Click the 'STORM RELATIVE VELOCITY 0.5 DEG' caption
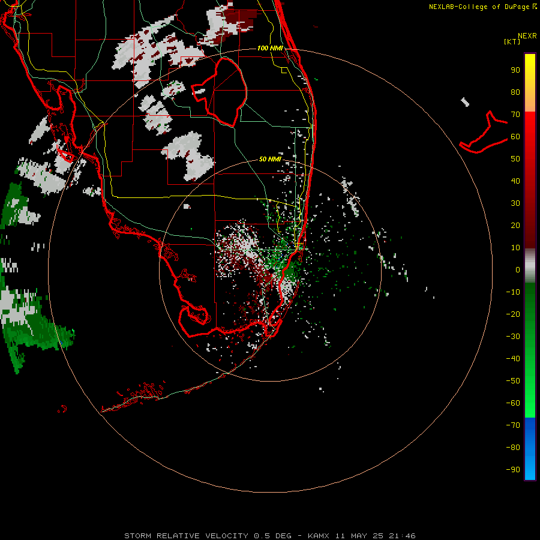The width and height of the screenshot is (540, 540). click(208, 536)
